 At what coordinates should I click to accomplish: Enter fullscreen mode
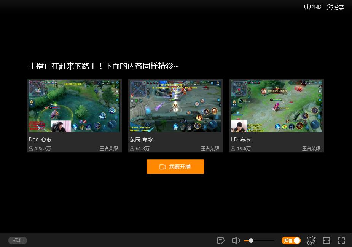341,240
